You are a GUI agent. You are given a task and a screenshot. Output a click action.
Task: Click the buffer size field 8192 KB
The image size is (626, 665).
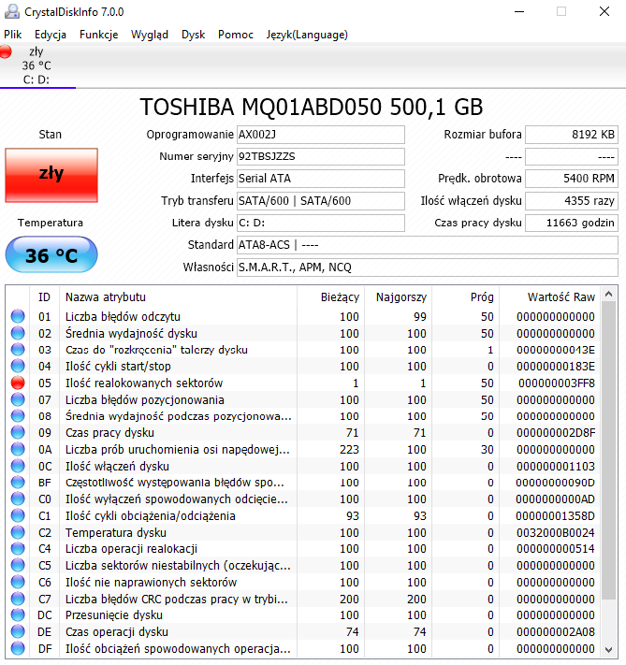coord(571,135)
